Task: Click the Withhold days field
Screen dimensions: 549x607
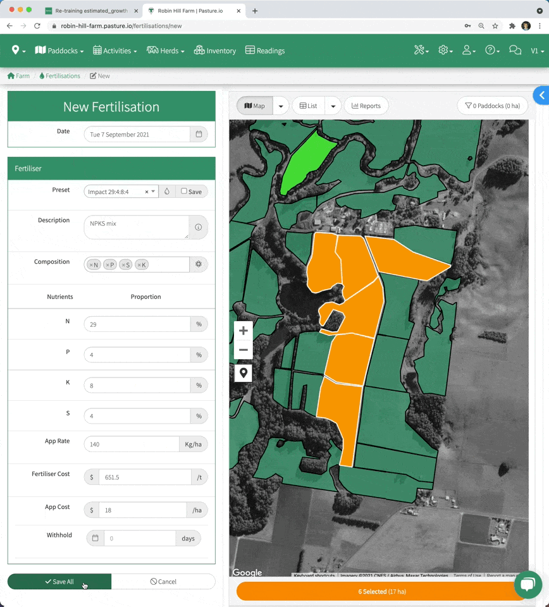Action: 140,539
